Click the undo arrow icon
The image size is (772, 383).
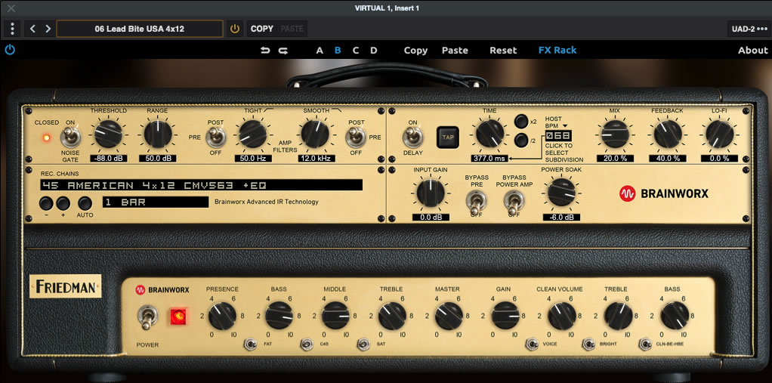(265, 50)
